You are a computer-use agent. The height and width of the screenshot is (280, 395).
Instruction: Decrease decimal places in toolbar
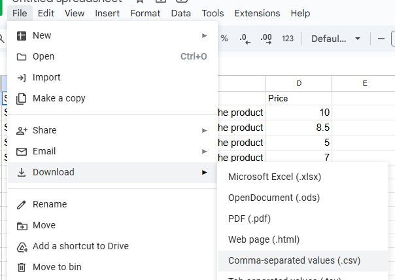click(x=245, y=39)
